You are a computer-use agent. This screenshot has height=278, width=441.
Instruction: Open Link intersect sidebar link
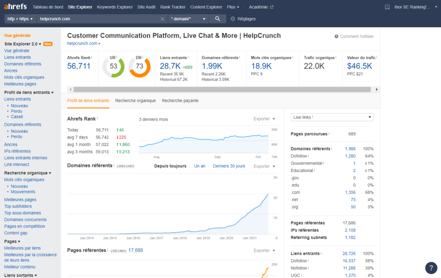tap(17, 164)
